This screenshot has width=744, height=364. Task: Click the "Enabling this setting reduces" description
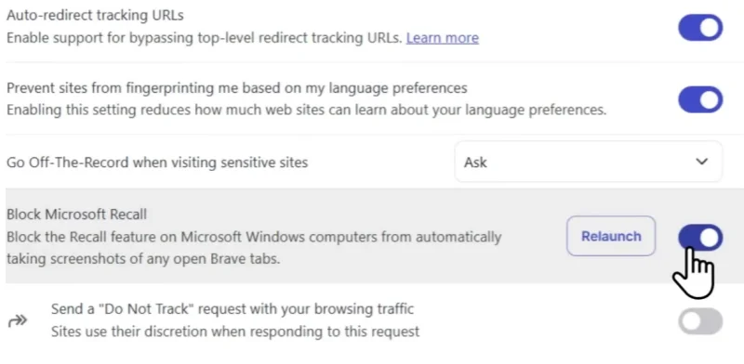coord(307,110)
